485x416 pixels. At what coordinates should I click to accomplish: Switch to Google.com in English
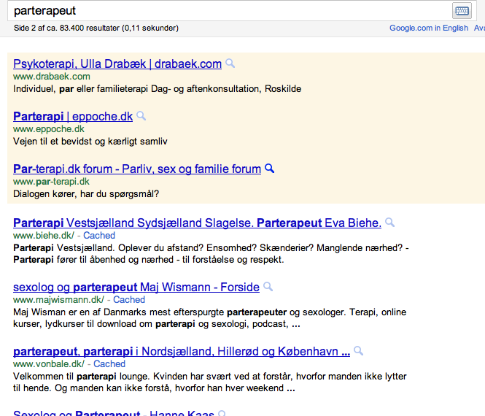tap(429, 28)
